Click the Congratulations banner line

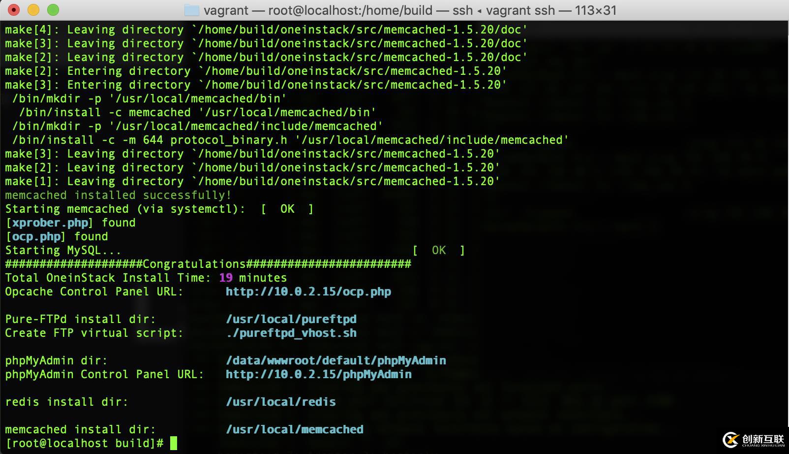tap(208, 264)
